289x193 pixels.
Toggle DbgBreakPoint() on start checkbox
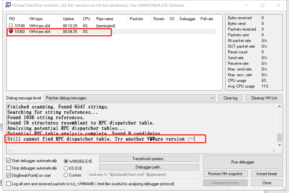9,175
